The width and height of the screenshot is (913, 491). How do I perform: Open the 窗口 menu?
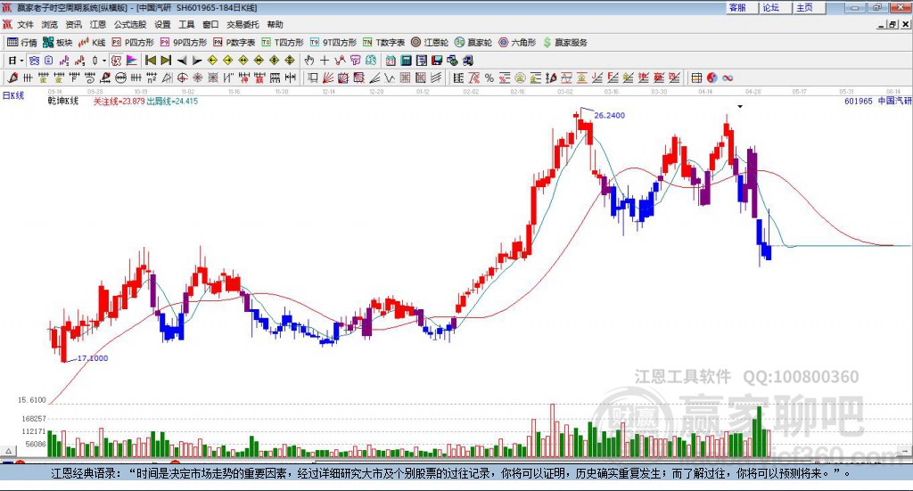click(x=210, y=24)
